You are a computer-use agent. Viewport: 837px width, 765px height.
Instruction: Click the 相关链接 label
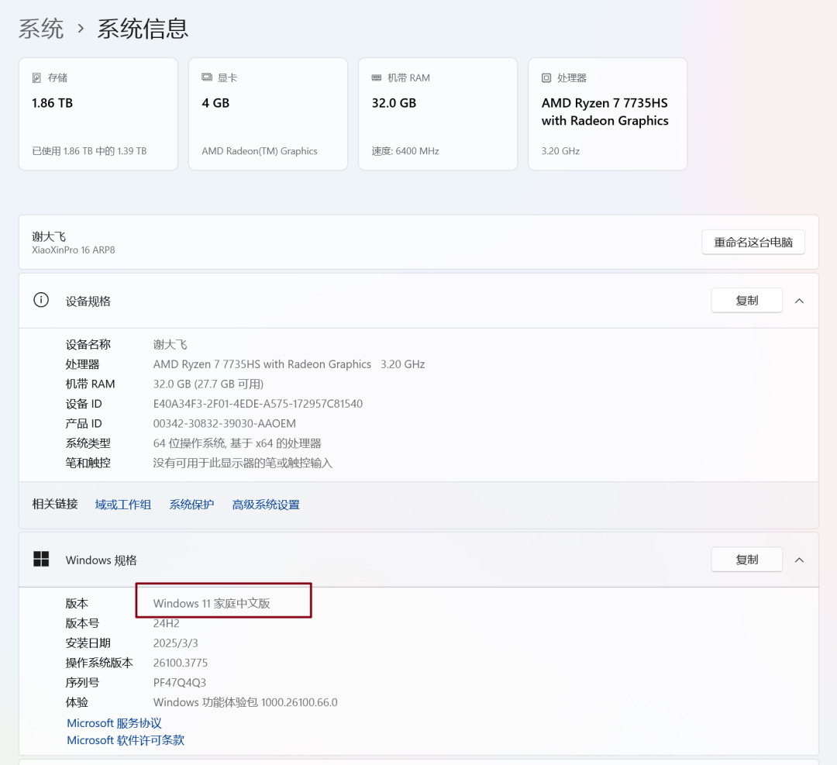55,504
